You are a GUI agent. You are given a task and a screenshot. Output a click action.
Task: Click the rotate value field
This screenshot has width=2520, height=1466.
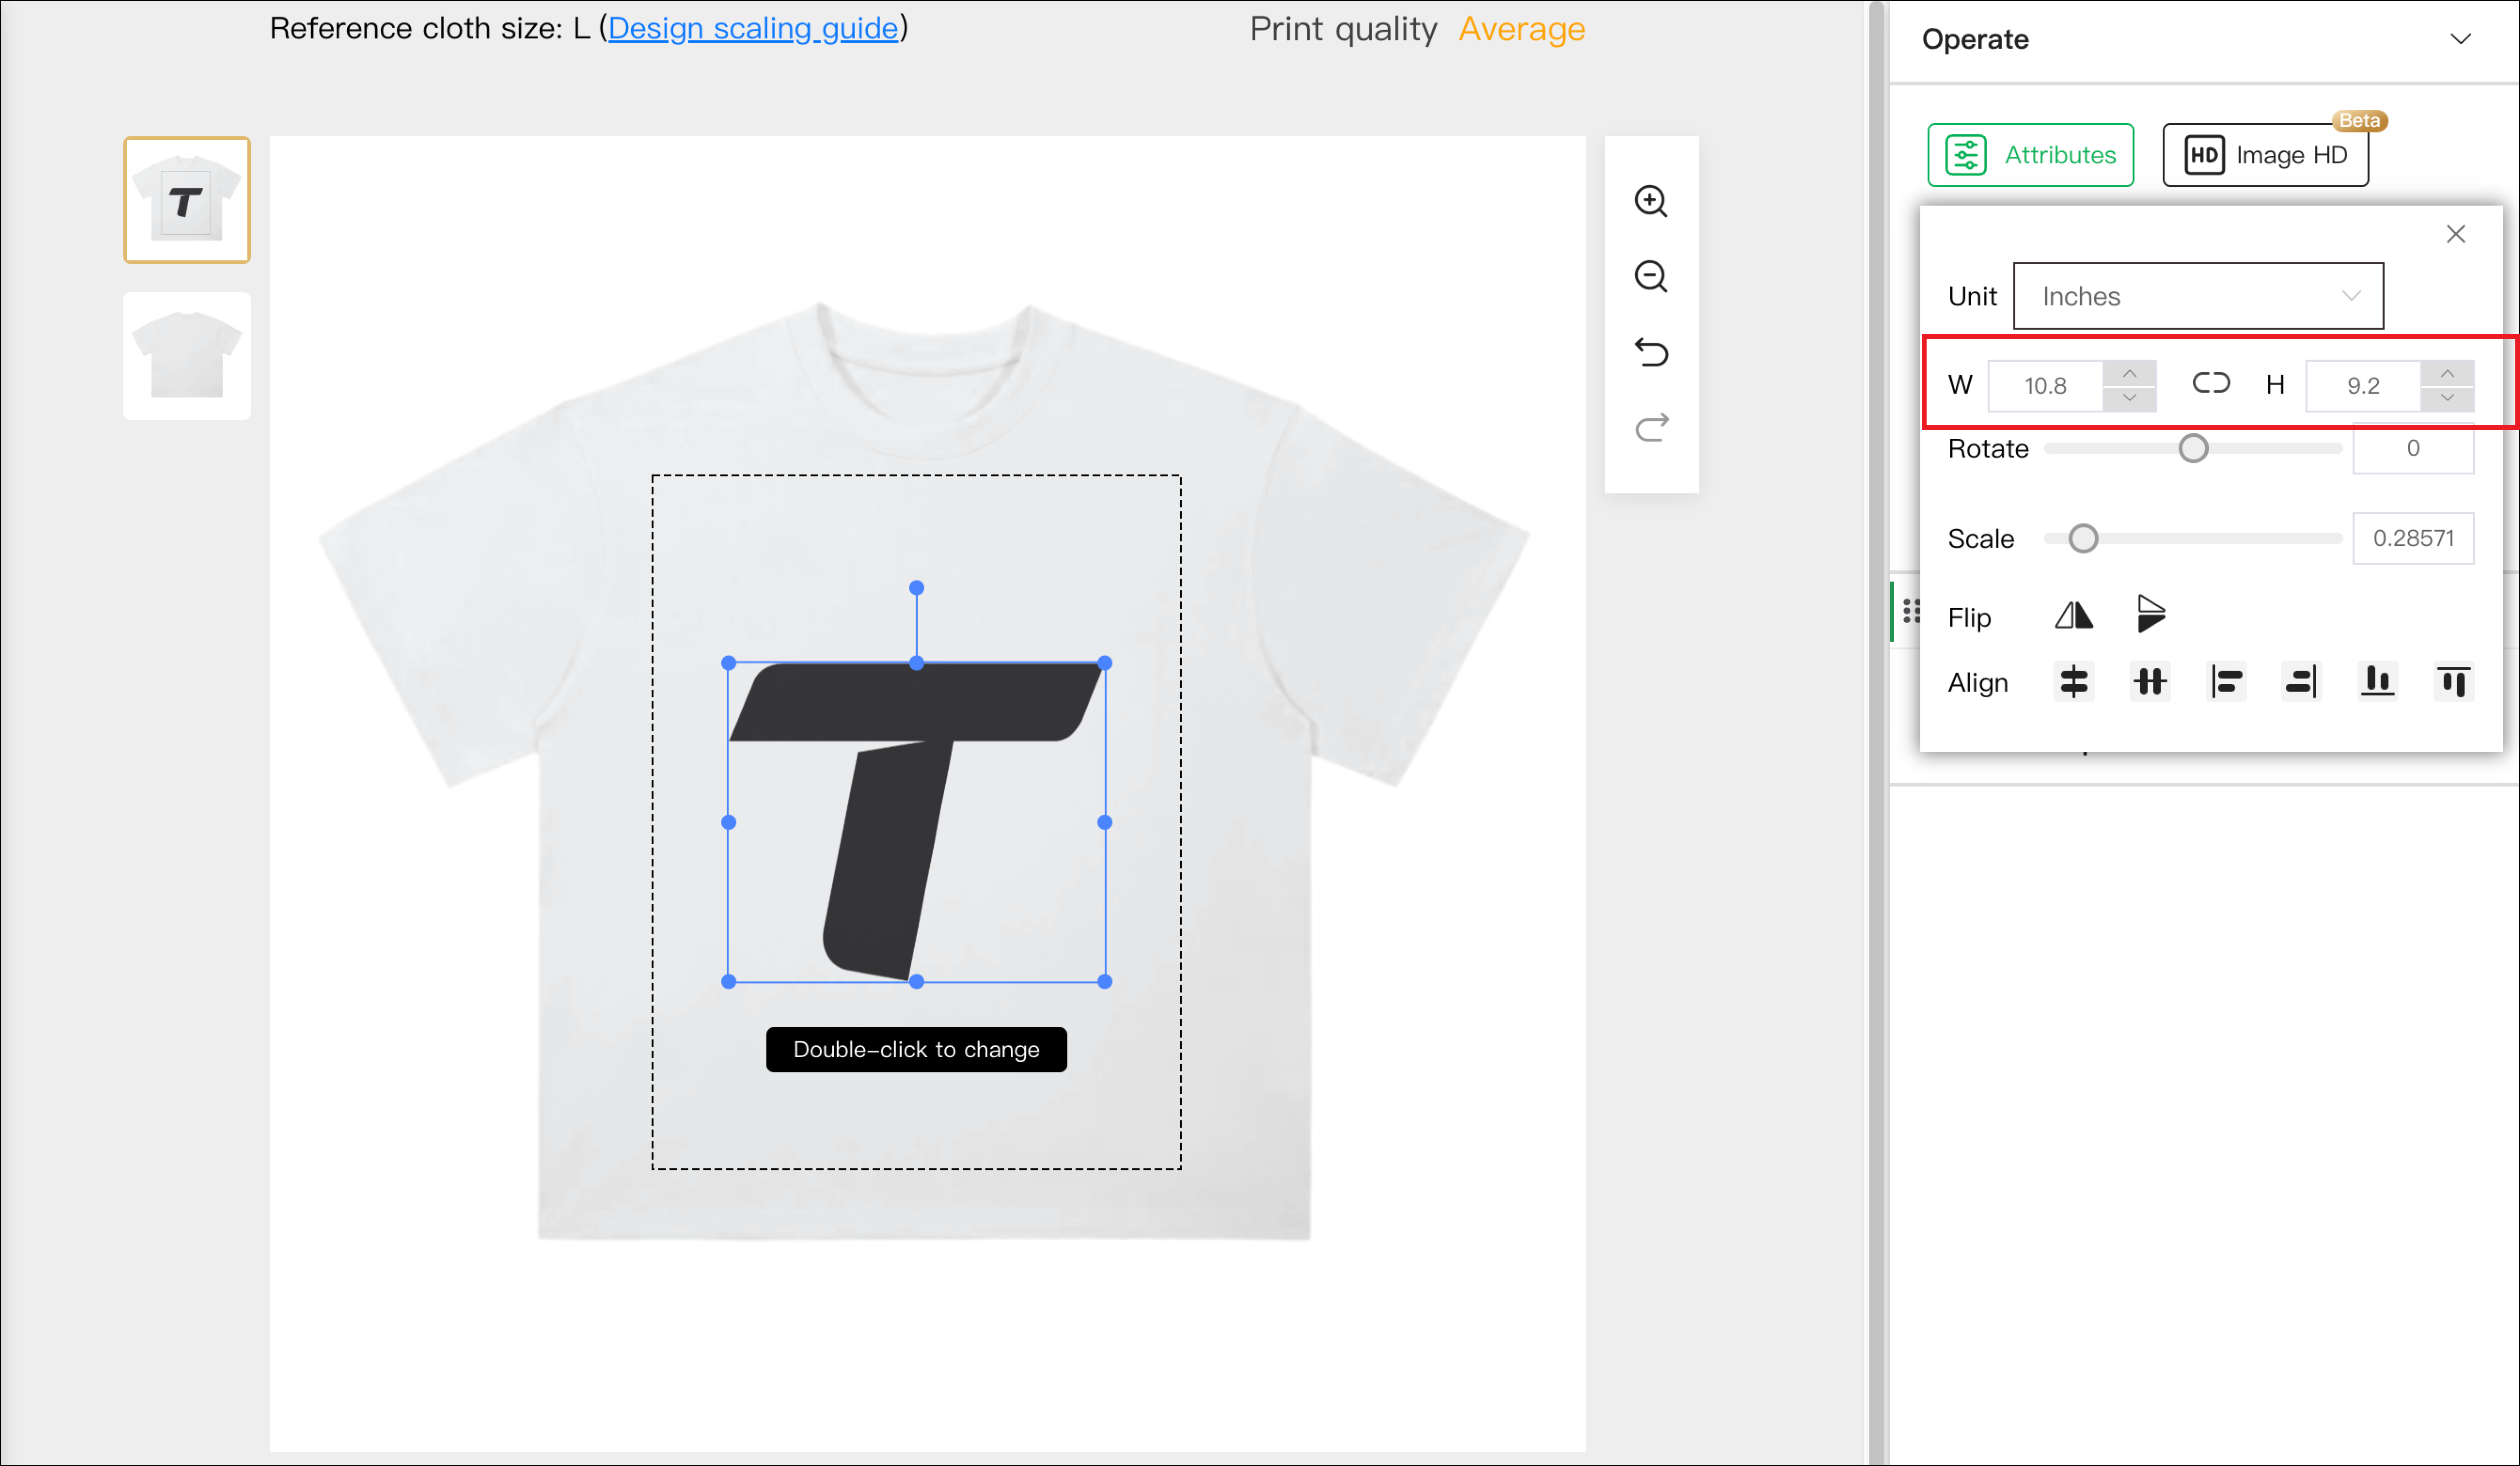click(2413, 449)
